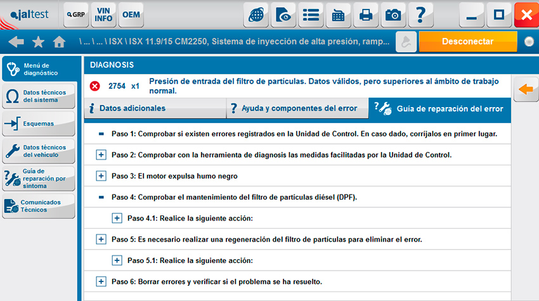Open the VIN INFO button

(103, 15)
